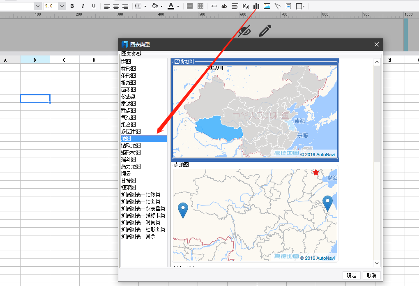Viewport: 419px width, 286px height.
Task: Click the preview scrollbar up arrow
Action: coord(377,62)
